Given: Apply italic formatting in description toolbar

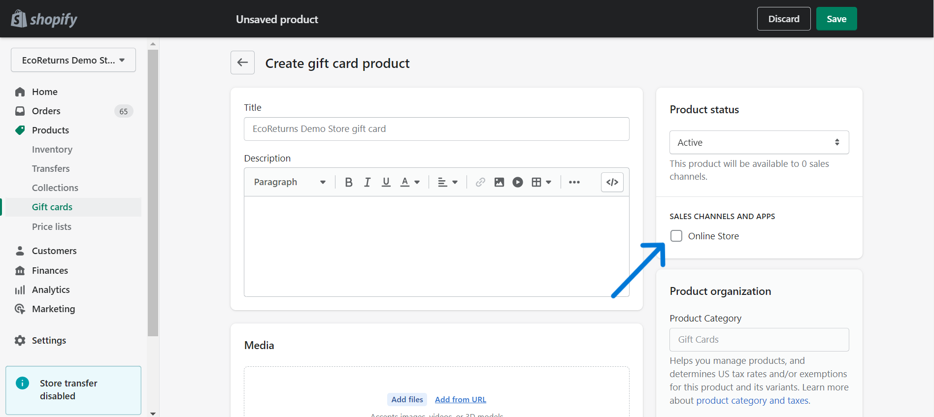Looking at the screenshot, I should pyautogui.click(x=367, y=182).
